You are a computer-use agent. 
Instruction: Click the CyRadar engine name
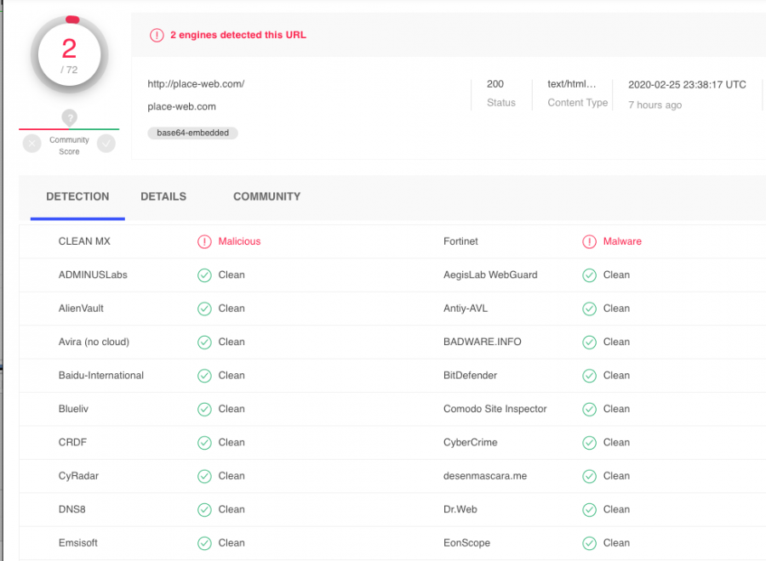(x=78, y=476)
